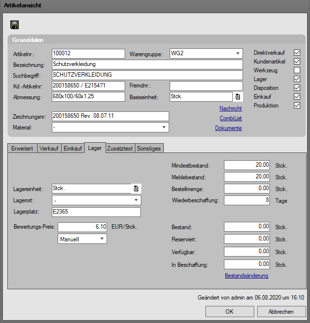Edit the Bezeichnung field Schutzverkleidung

click(147, 65)
